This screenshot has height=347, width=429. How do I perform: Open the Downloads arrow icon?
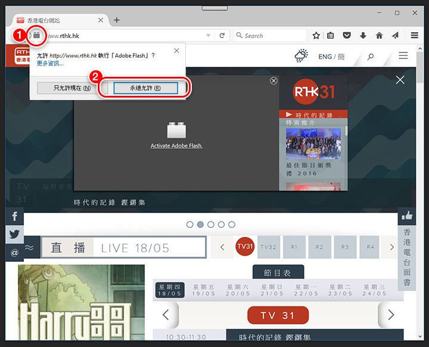[363, 36]
